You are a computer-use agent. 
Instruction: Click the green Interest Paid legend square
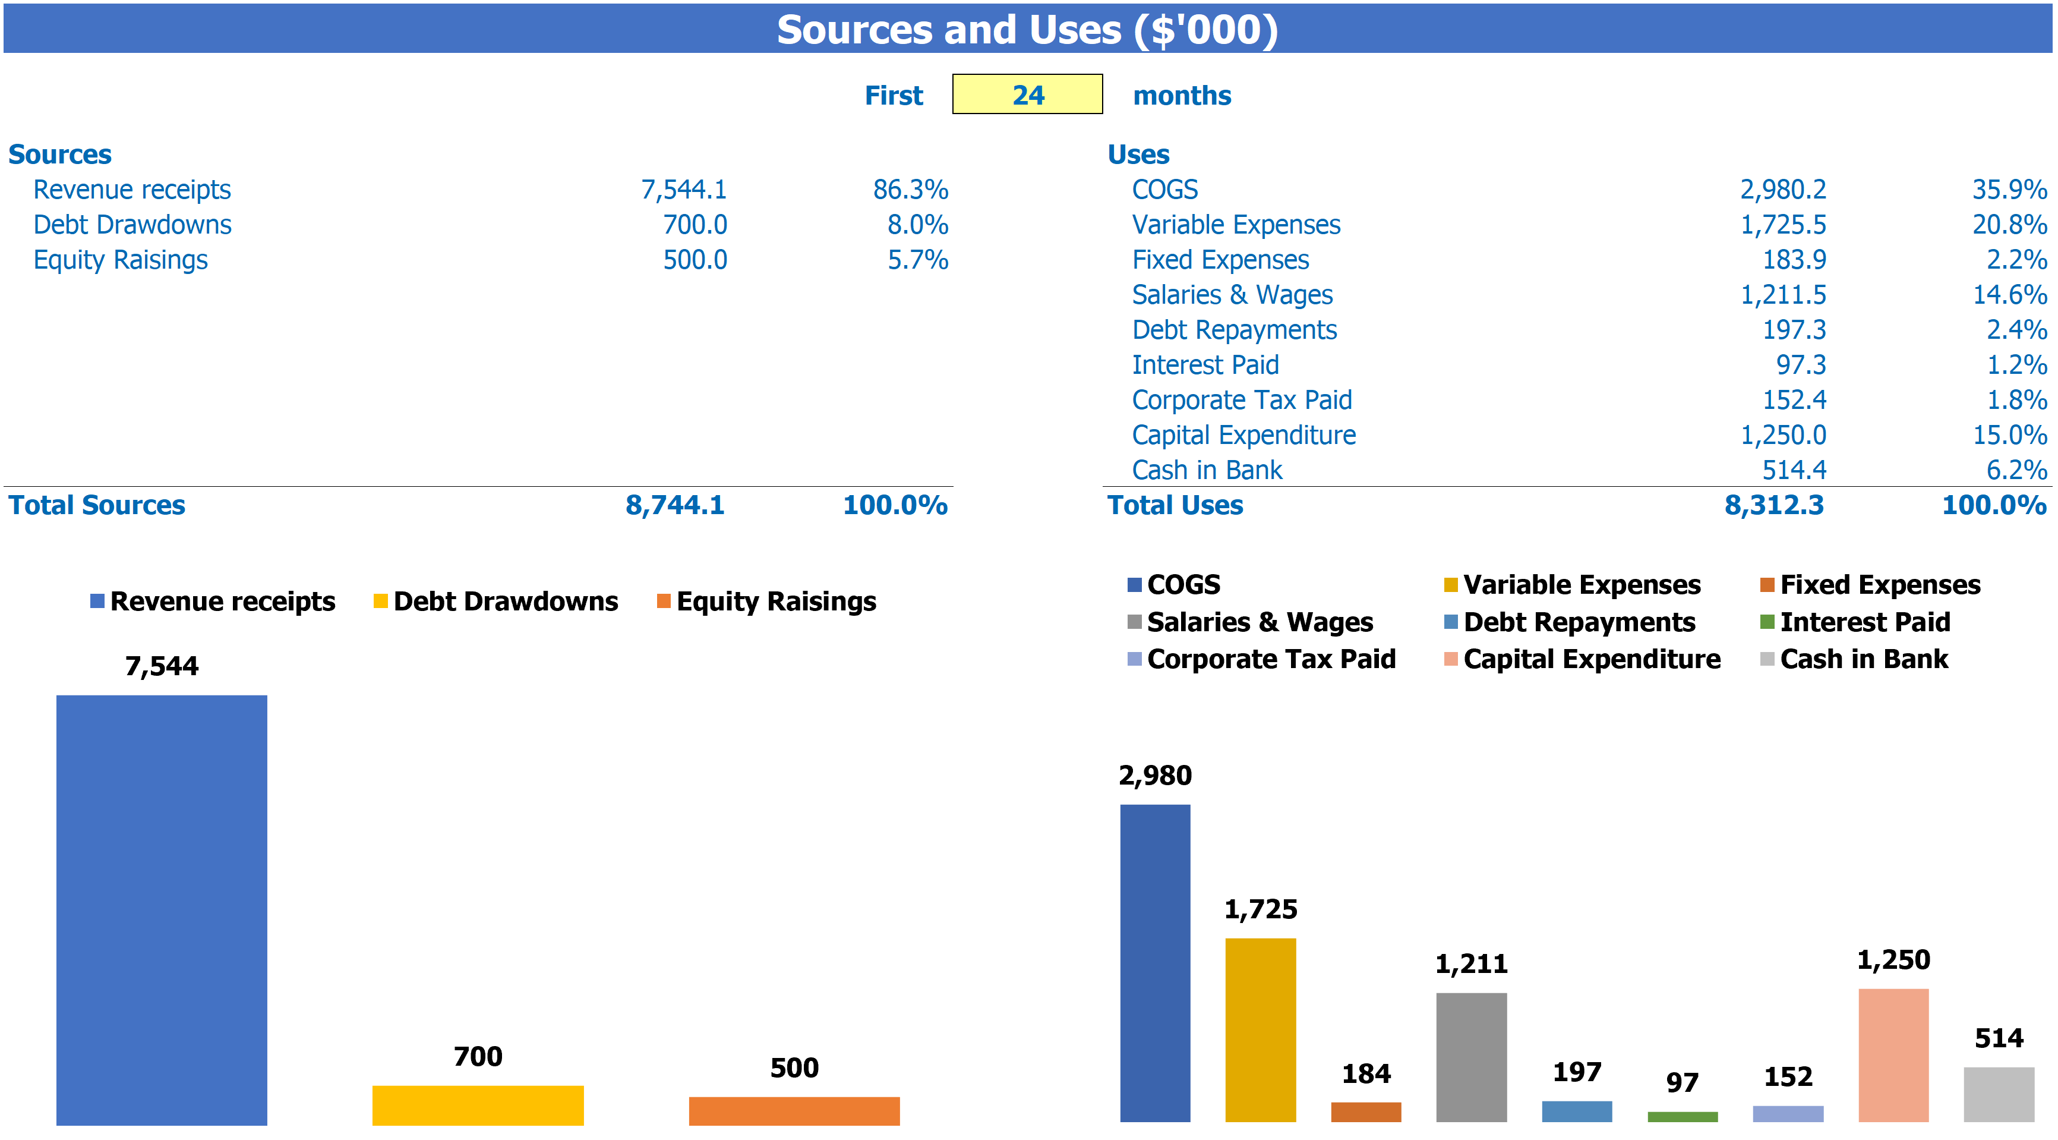pyautogui.click(x=1767, y=621)
